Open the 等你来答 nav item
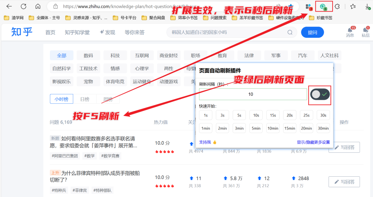 pyautogui.click(x=135, y=33)
